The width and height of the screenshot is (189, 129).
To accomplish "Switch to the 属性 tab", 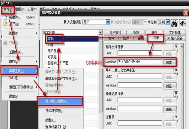I will (x=154, y=33).
